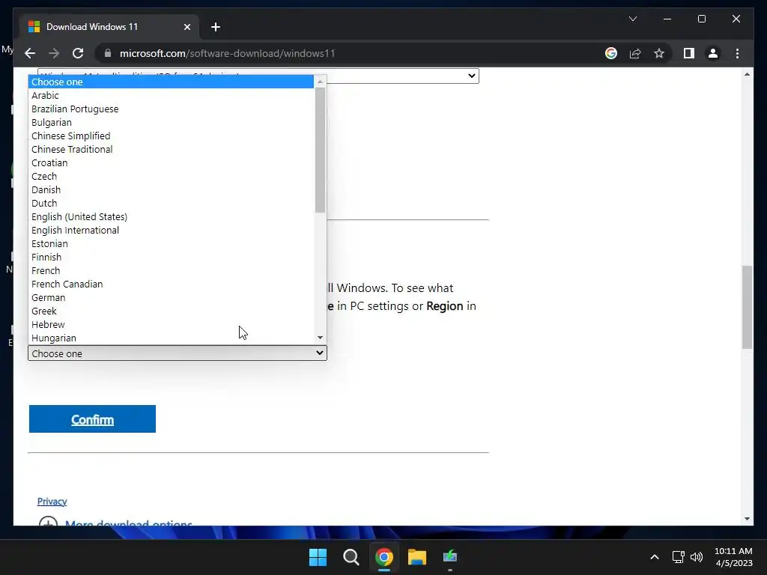
Task: Select French Canadian
Action: pyautogui.click(x=171, y=284)
